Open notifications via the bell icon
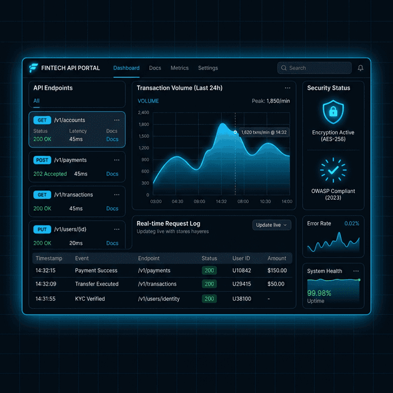The height and width of the screenshot is (393, 393). point(360,68)
